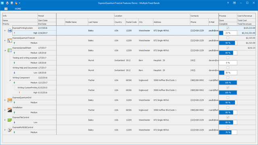Click the Installation row icon

click(10, 110)
